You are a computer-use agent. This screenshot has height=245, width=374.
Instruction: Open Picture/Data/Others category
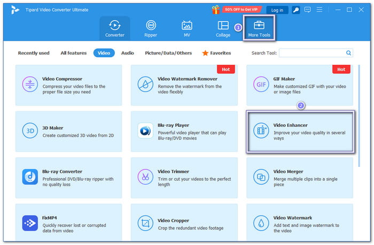coord(168,53)
